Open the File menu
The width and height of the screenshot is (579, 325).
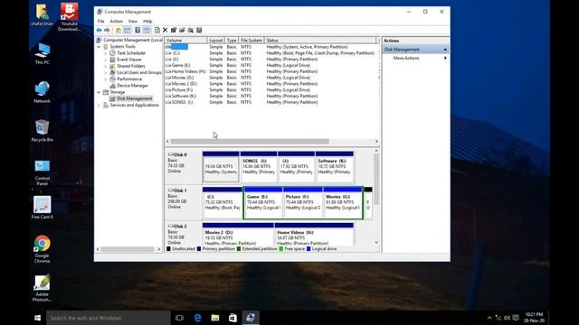tap(100, 22)
